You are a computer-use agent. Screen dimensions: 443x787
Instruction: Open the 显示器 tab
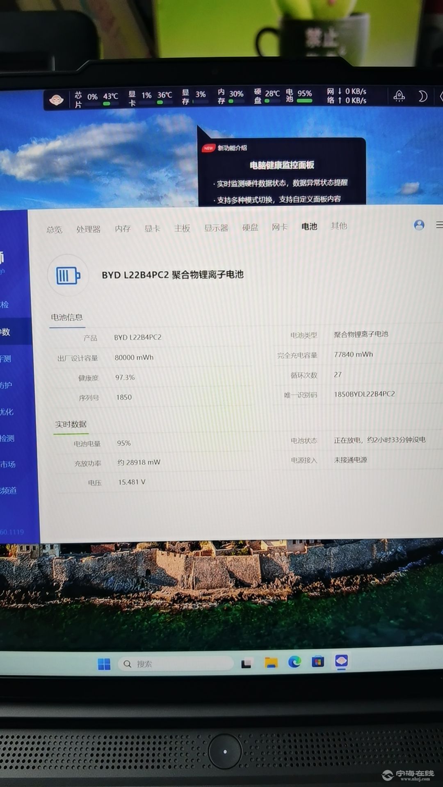pos(216,228)
